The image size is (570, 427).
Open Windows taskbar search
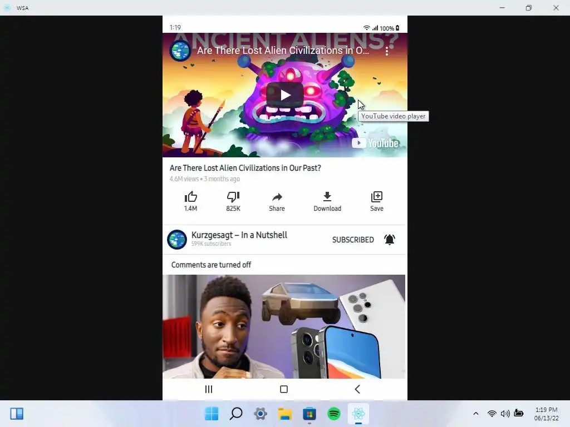(236, 414)
